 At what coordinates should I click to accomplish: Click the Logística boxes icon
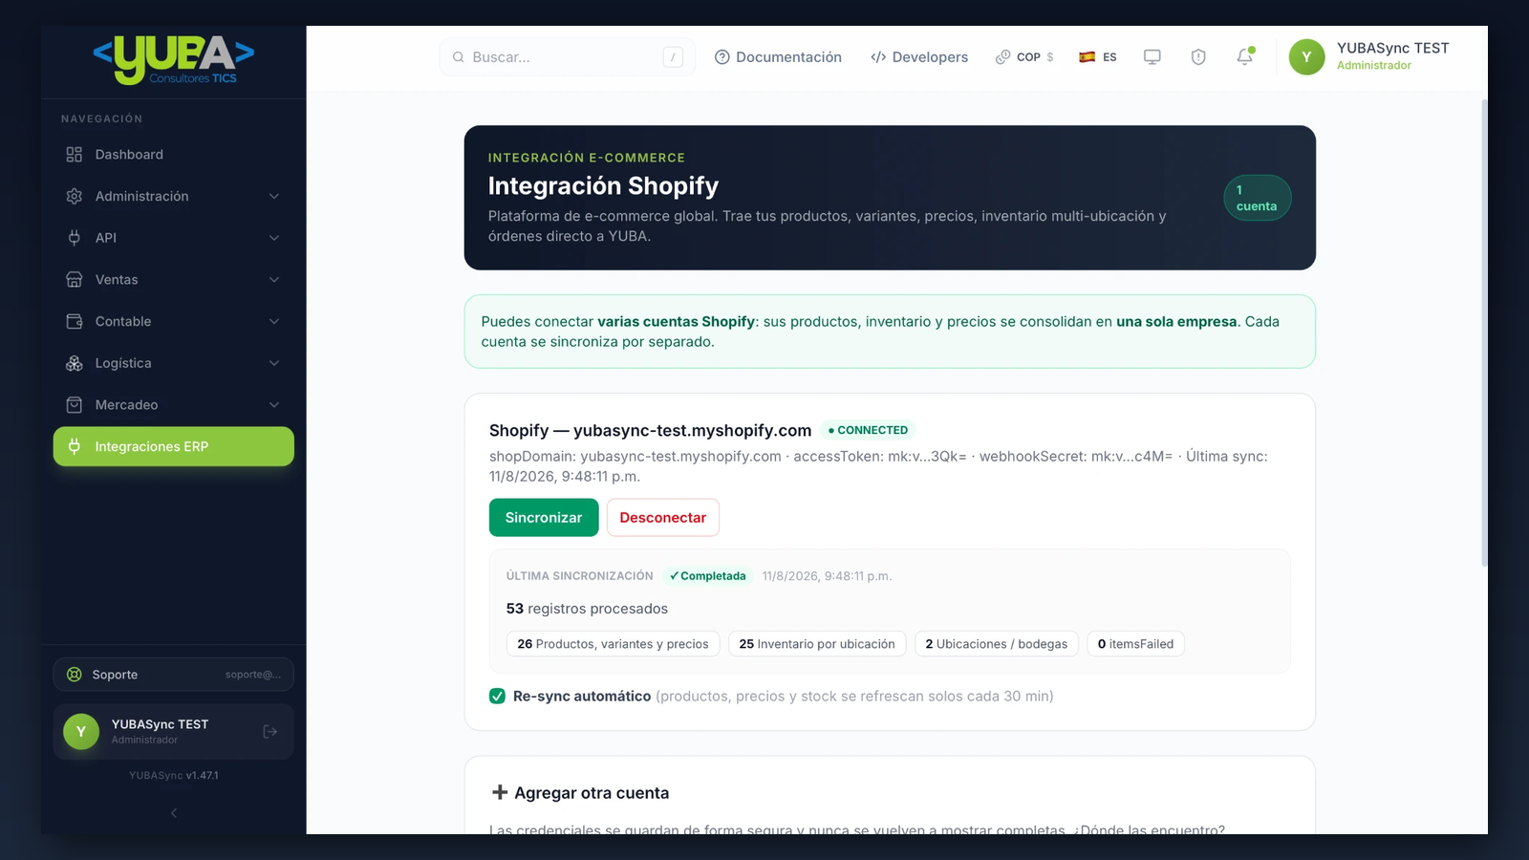coord(75,363)
